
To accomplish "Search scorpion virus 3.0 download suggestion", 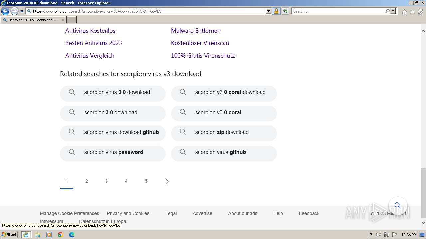I will coord(113,93).
